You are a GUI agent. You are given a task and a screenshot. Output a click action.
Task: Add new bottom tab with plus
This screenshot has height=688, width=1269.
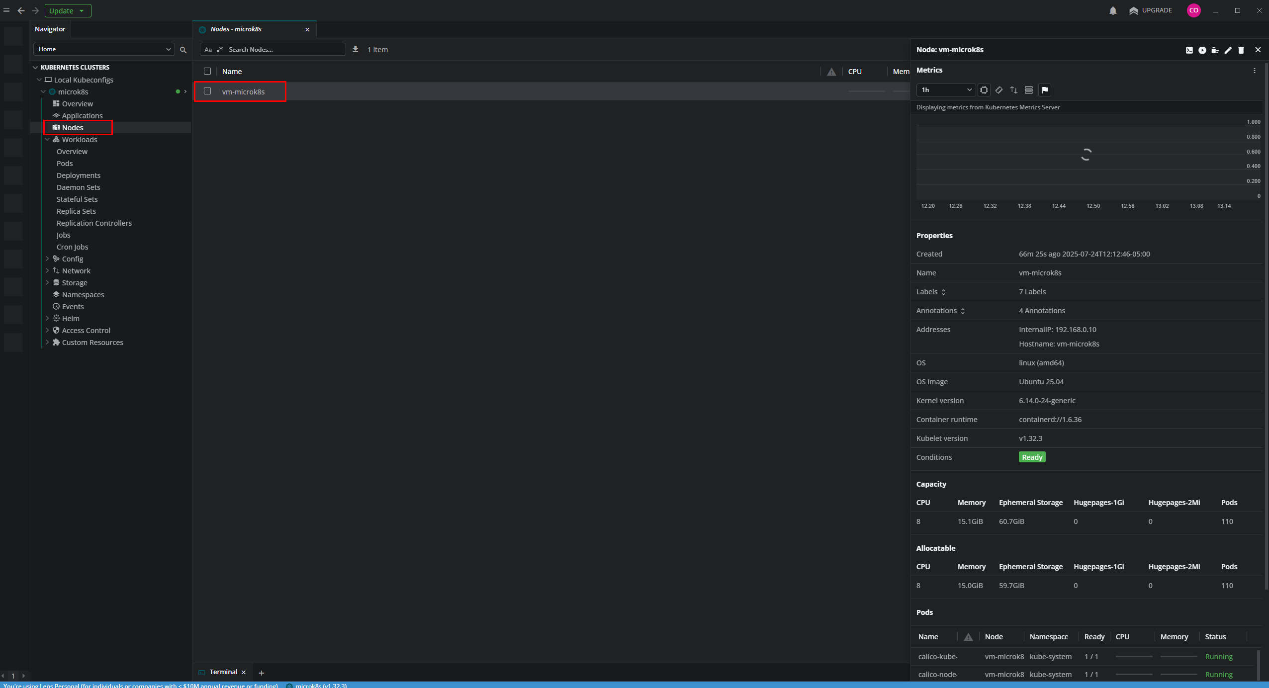[262, 673]
